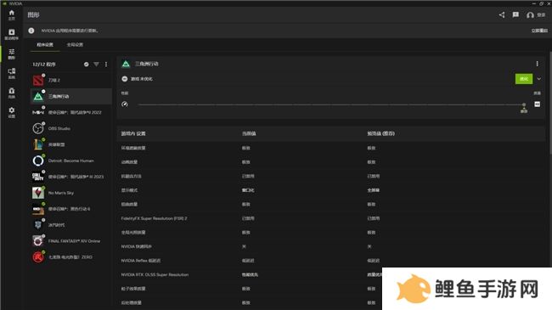This screenshot has width=552, height=310.
Task: Click the info icon in the notification banner
Action: coord(31,31)
